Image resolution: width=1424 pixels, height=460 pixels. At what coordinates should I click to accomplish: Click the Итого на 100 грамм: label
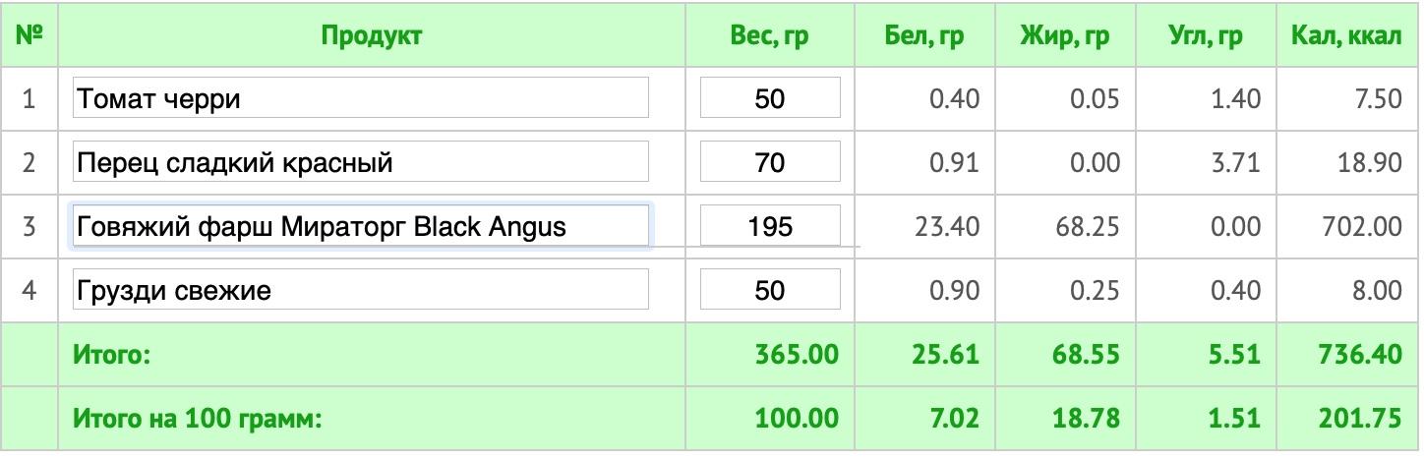(x=198, y=419)
